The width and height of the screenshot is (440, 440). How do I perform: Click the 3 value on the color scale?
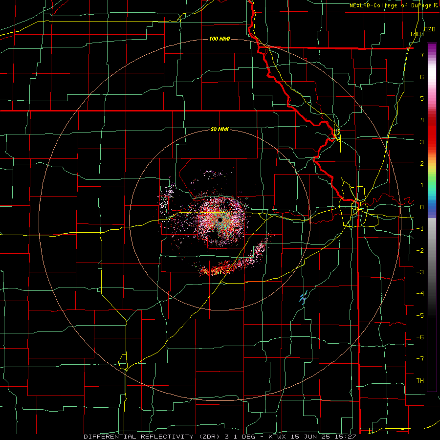point(422,142)
